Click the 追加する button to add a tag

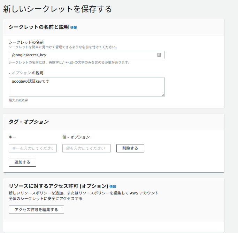22,163
